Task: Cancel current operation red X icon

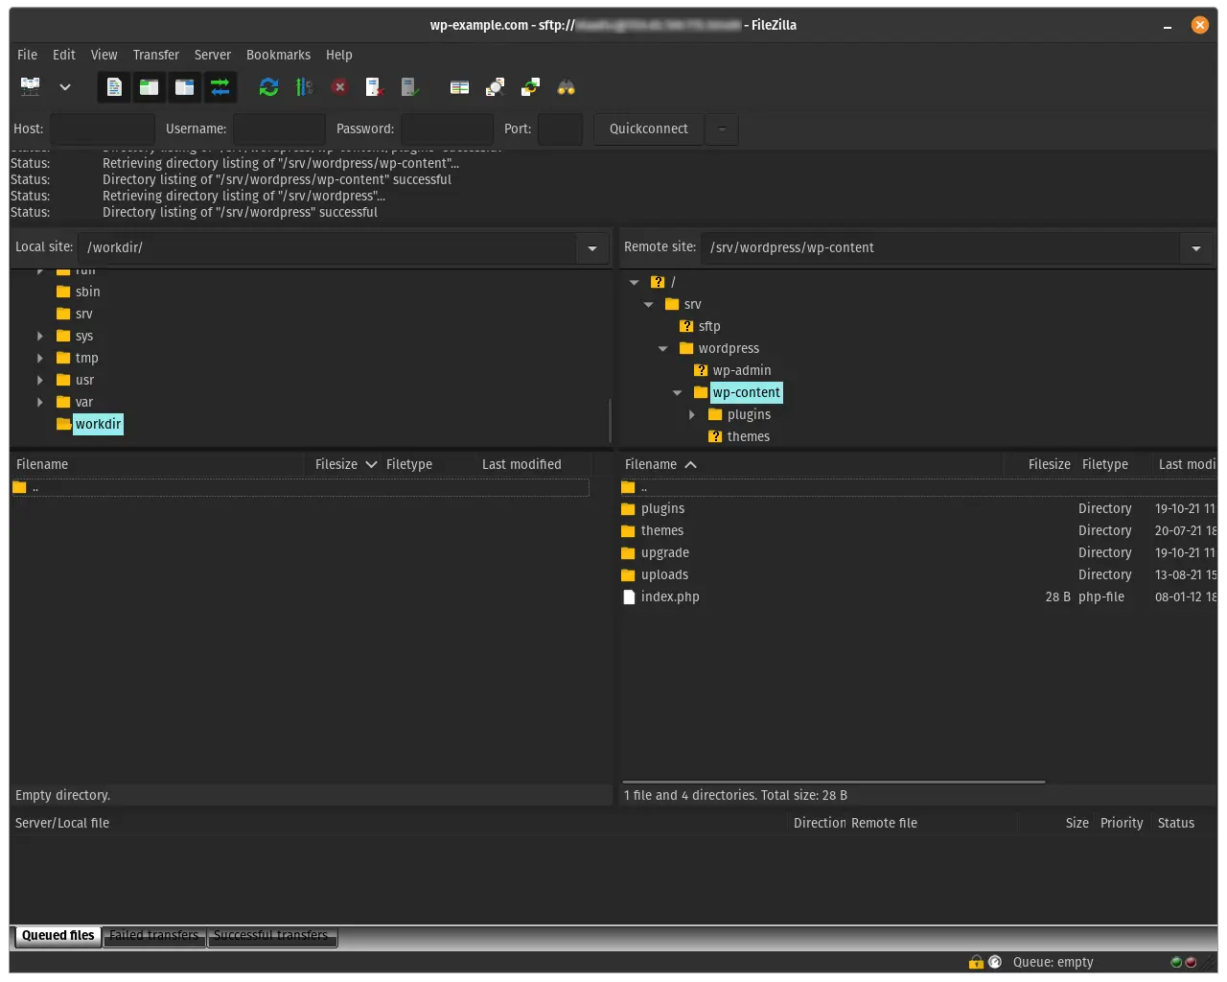Action: tap(339, 87)
